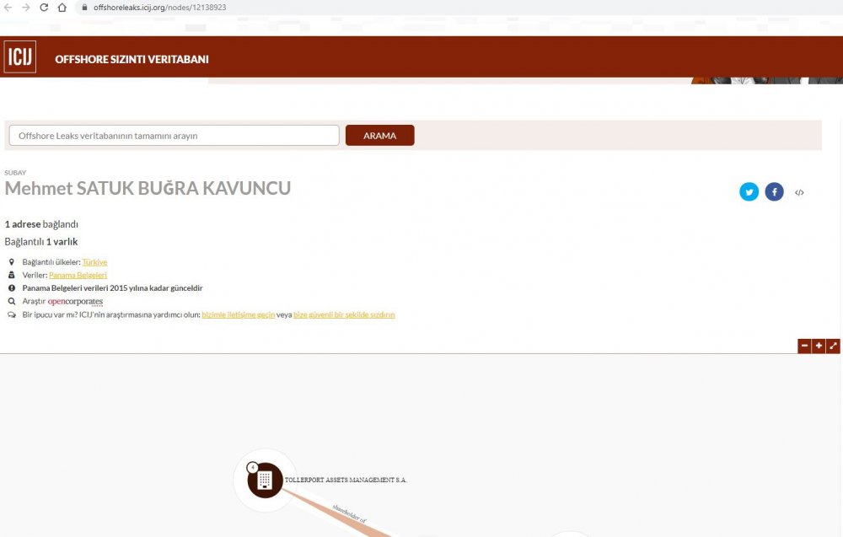The image size is (843, 537).
Task: Follow the 'bizimle iletişime geçin' link
Action: click(239, 315)
